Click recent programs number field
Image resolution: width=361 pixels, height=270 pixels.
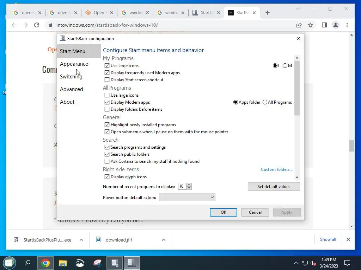[182, 186]
